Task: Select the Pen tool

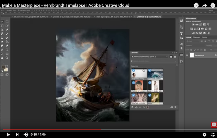Action: point(2,50)
